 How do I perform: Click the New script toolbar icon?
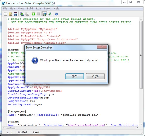pos(5,14)
